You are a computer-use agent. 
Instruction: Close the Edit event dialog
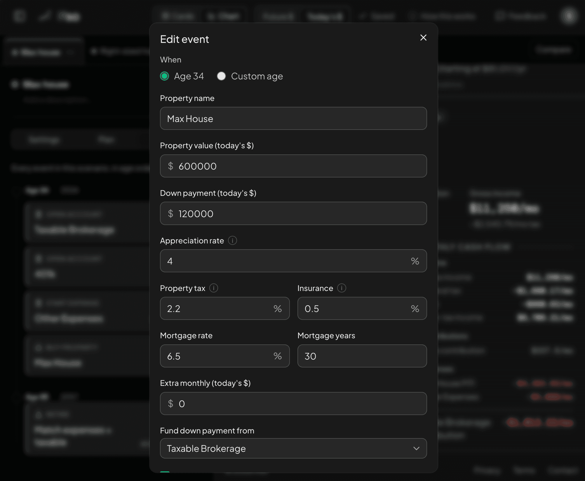point(423,38)
